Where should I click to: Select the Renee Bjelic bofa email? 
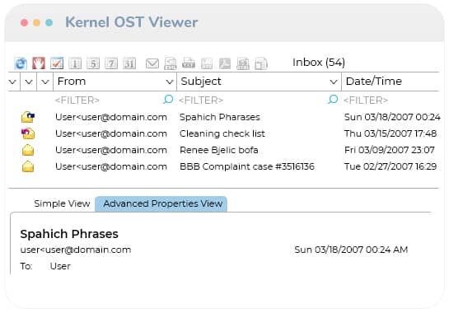coord(219,150)
